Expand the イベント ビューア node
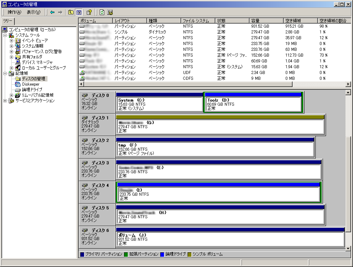This screenshot has height=267, width=353. [x=12, y=41]
